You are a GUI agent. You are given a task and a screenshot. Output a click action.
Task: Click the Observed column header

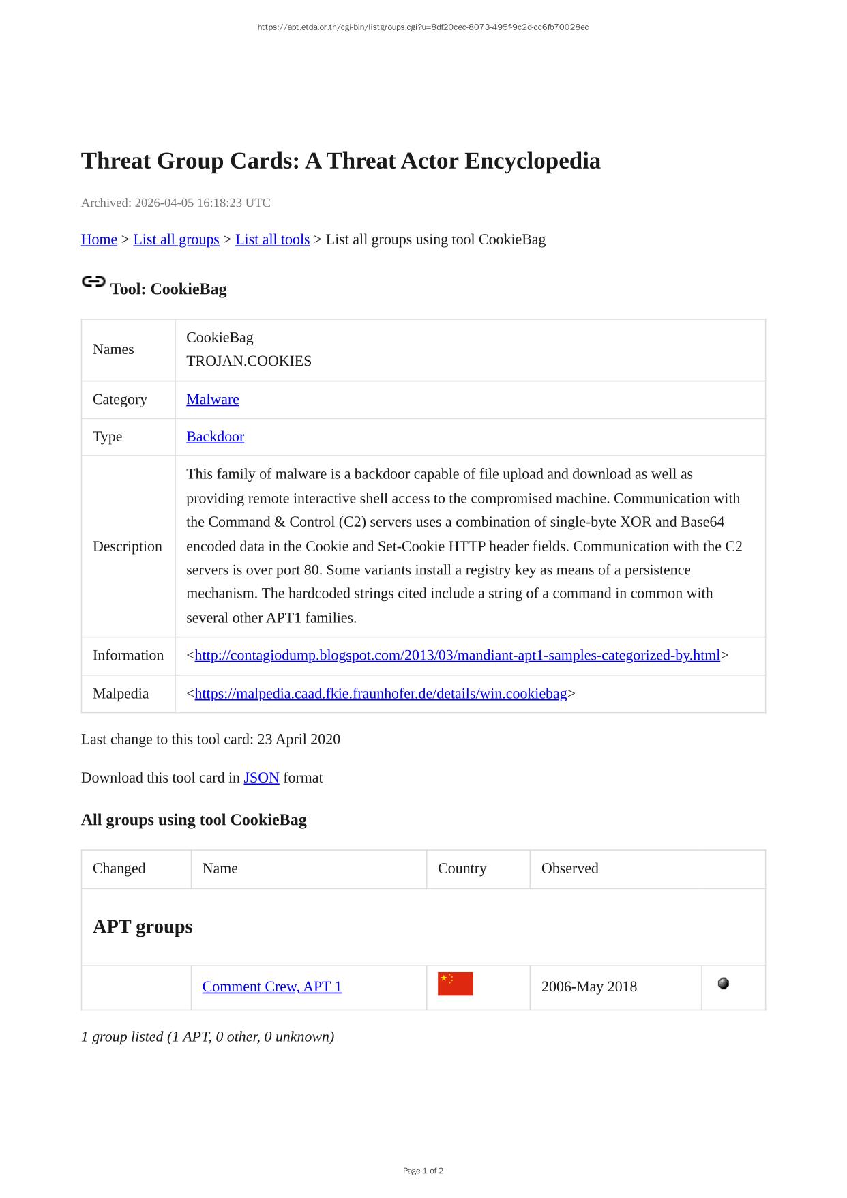[569, 868]
